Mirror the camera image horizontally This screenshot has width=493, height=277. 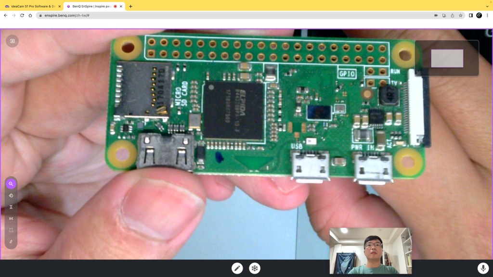click(11, 218)
